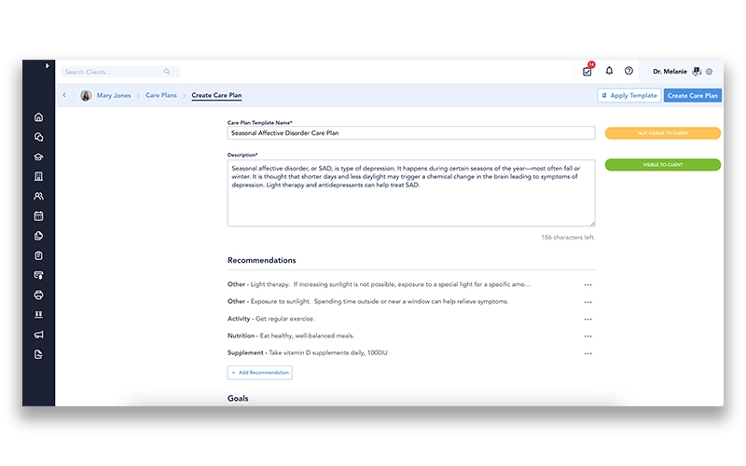Open the pie chart reports icon
This screenshot has height=466, width=746.
[x=38, y=236]
